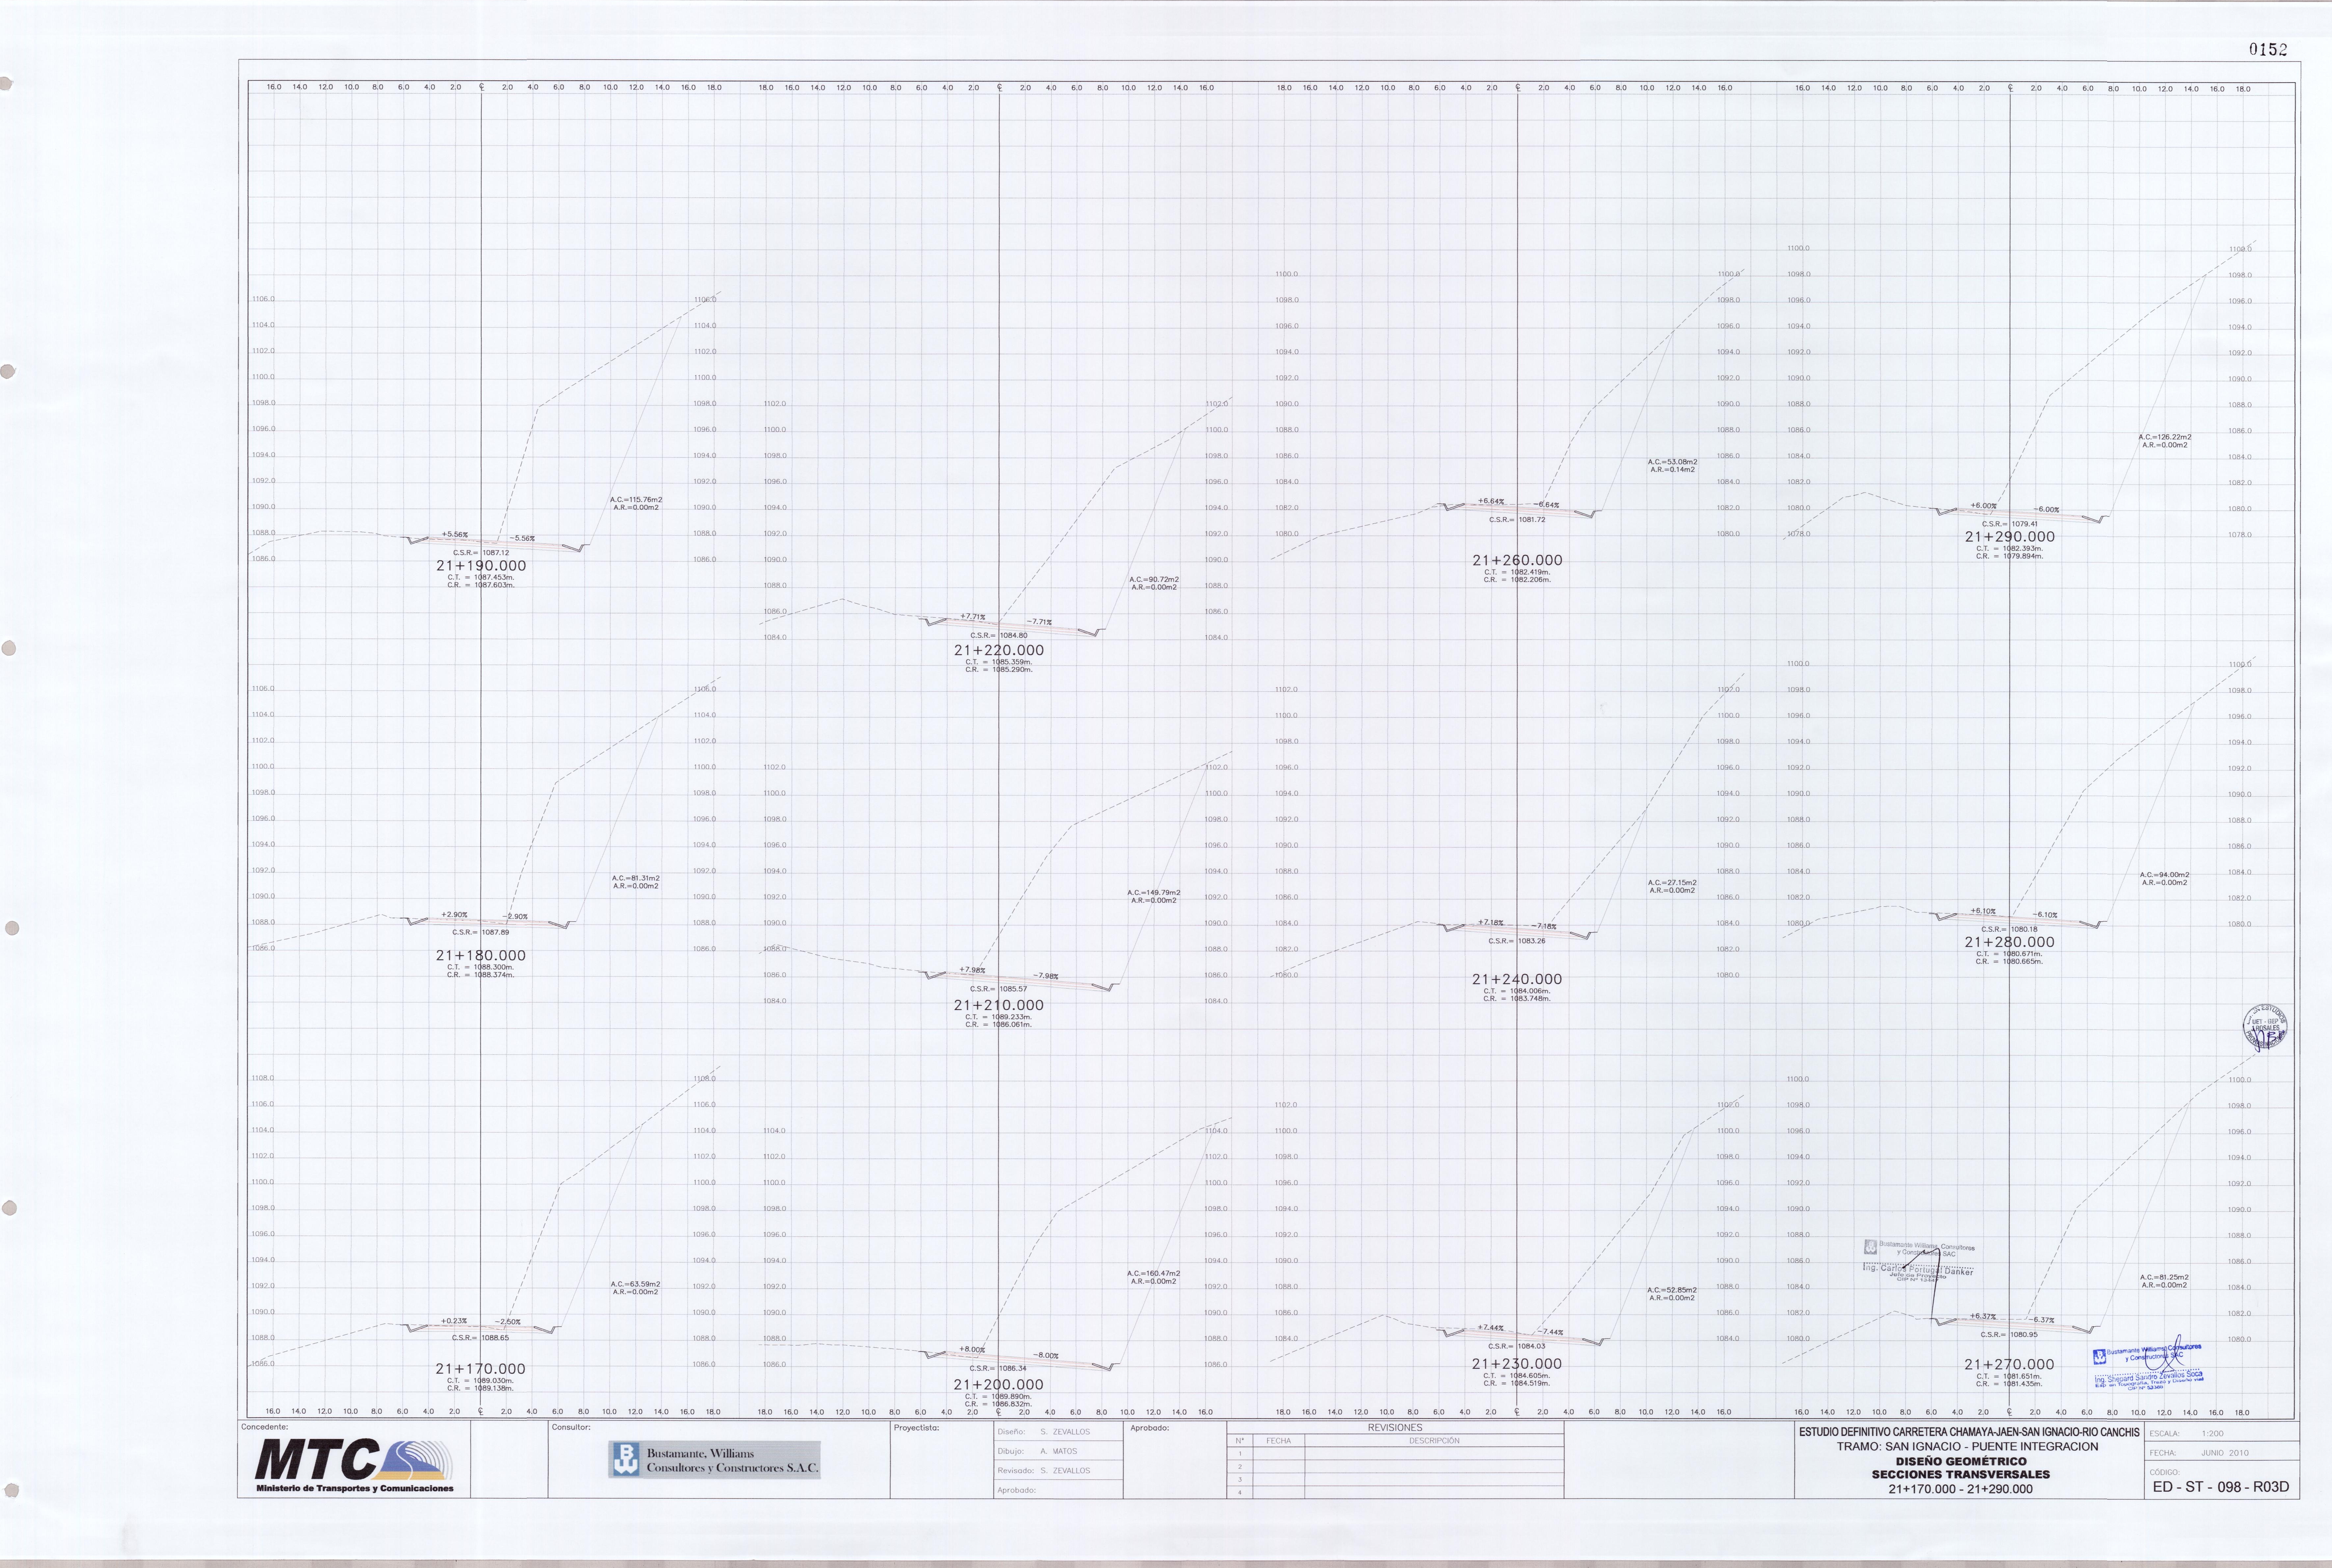Select station label 21+240.000
The height and width of the screenshot is (1568, 2332).
(x=1517, y=980)
